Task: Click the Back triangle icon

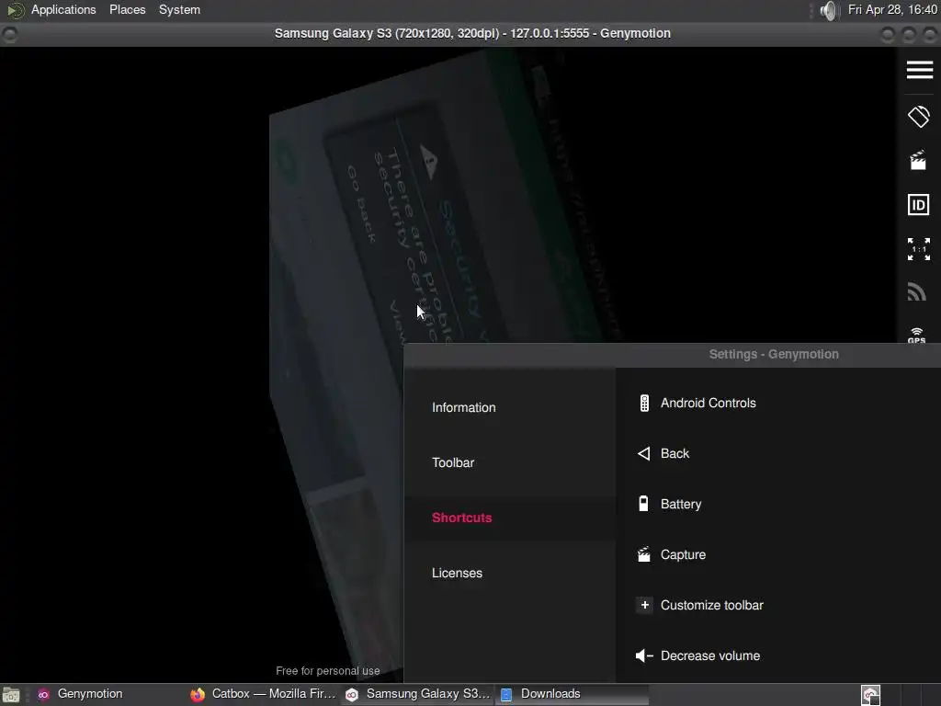Action: (x=643, y=453)
